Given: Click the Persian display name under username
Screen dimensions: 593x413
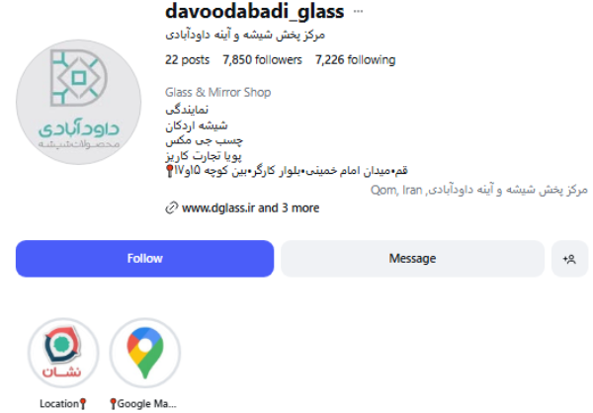Looking at the screenshot, I should (x=245, y=35).
